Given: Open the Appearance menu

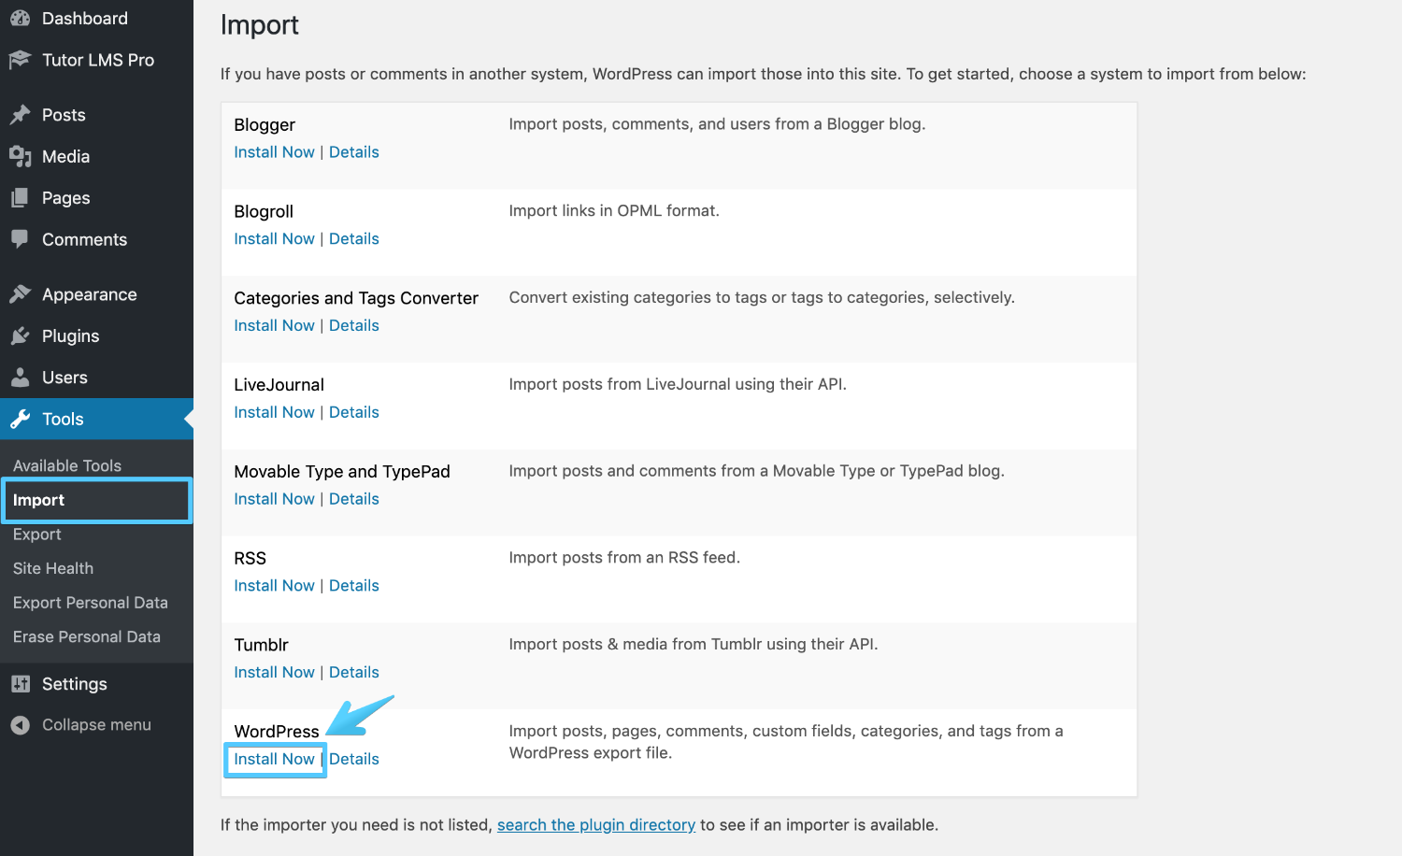Looking at the screenshot, I should tap(89, 294).
